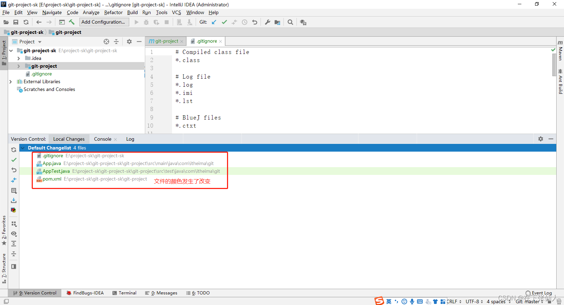Open the 6: TODO tool window
The image size is (564, 305).
point(198,293)
